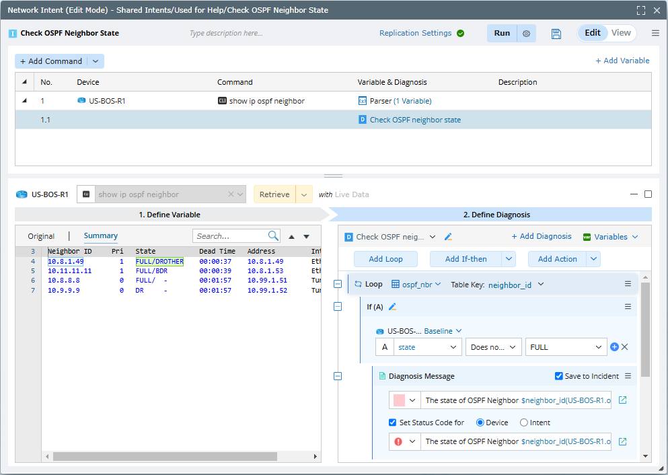The height and width of the screenshot is (475, 668).
Task: Click the Add Variable link
Action: [x=622, y=61]
